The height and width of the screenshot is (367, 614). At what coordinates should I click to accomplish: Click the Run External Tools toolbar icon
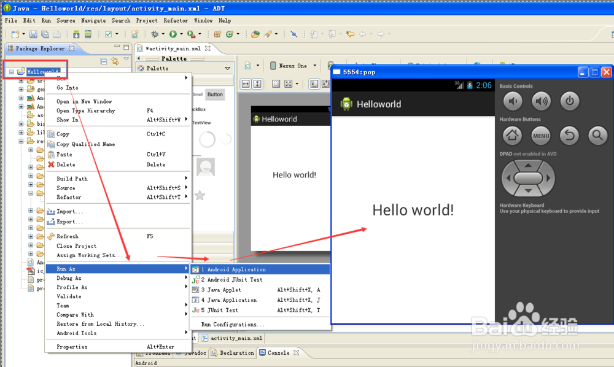pyautogui.click(x=191, y=34)
